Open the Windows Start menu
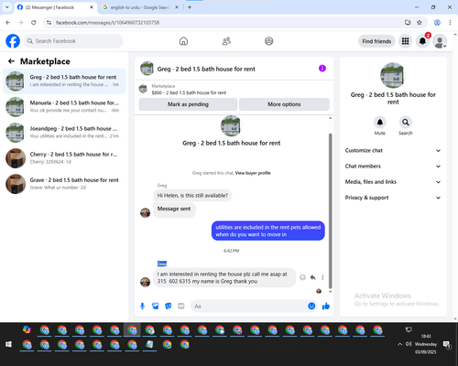The image size is (458, 366). tap(8, 344)
